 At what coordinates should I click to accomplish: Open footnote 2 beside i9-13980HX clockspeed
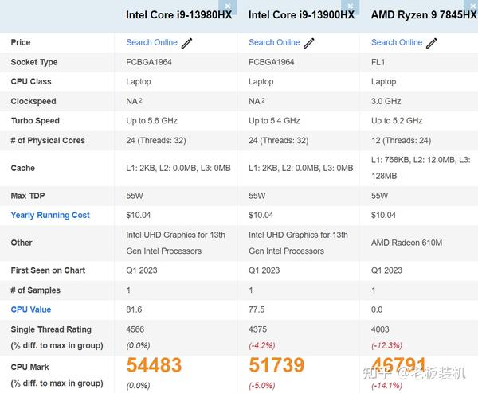(141, 100)
